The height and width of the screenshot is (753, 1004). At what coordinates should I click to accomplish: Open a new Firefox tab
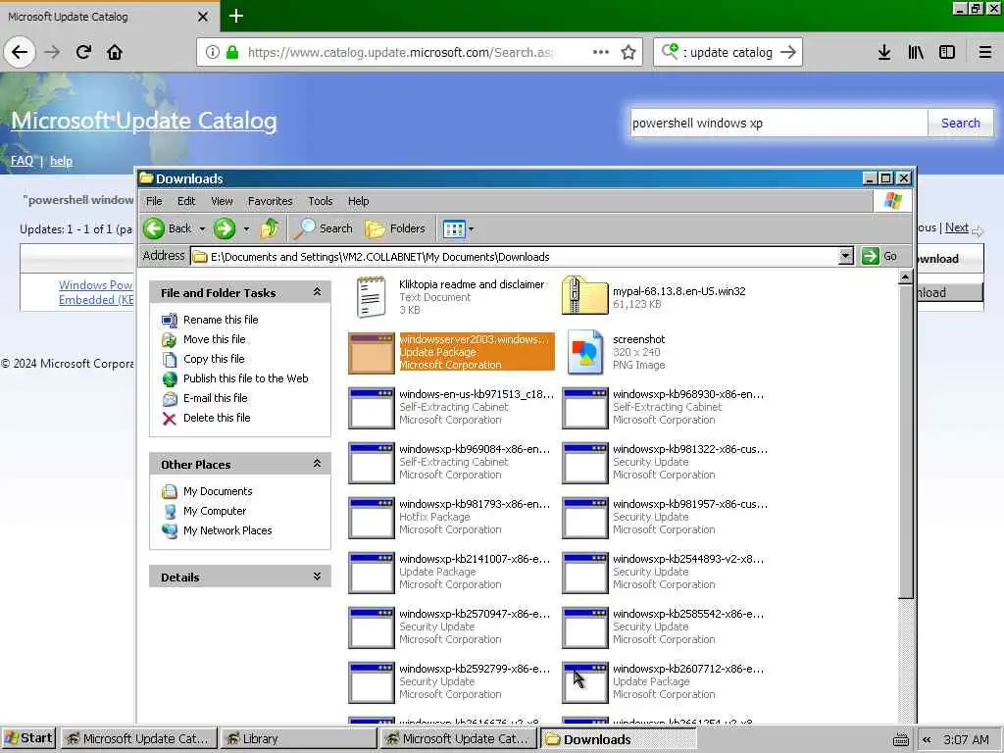click(x=236, y=16)
